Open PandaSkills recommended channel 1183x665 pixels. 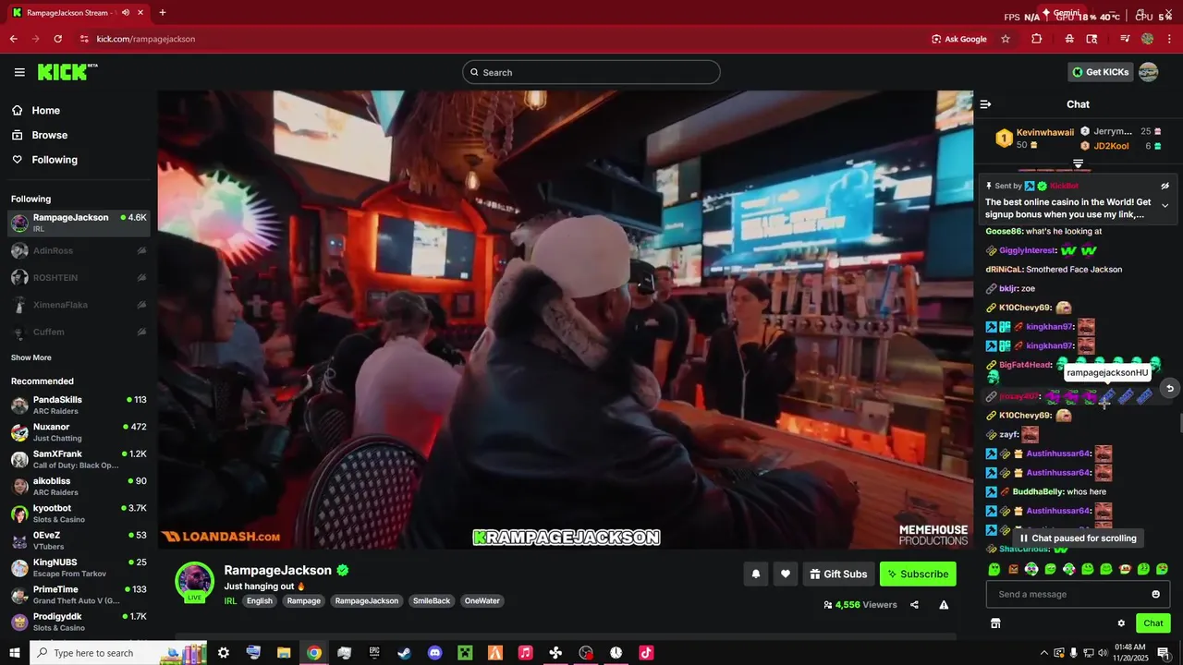click(79, 405)
